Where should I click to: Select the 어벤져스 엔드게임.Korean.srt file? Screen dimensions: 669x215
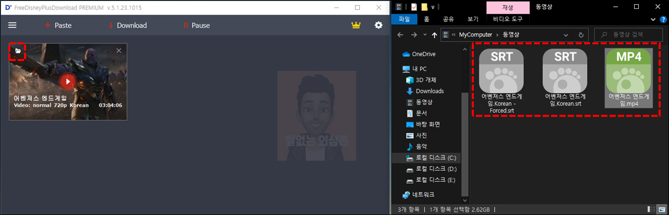566,78
